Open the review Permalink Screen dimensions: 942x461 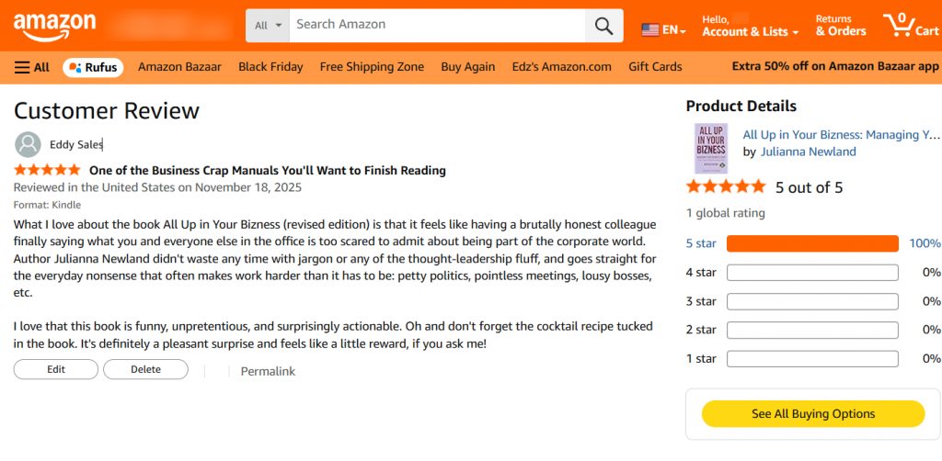coord(268,371)
